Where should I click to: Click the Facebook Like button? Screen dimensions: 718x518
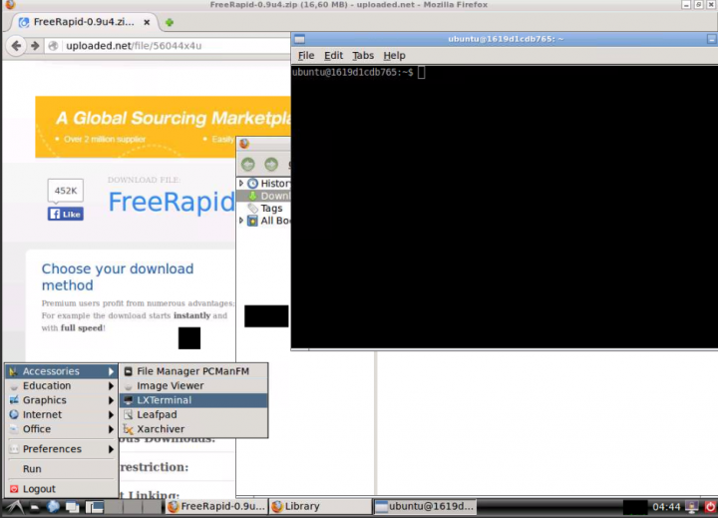[x=66, y=214]
